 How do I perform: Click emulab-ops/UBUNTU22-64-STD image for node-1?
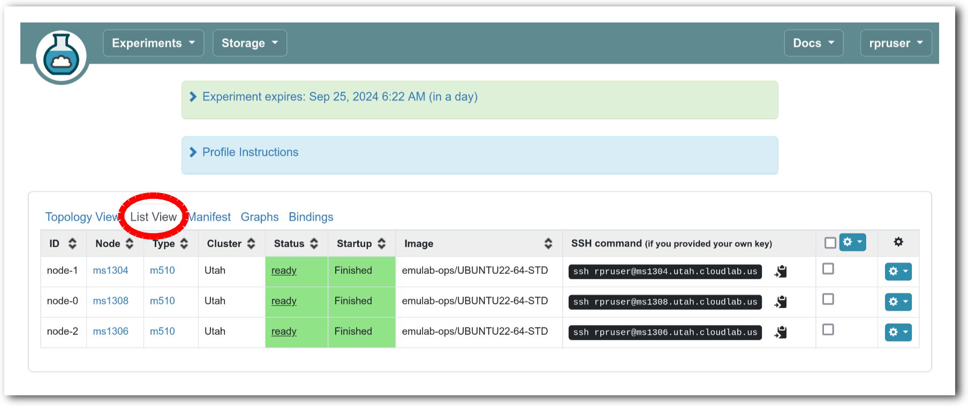click(x=475, y=271)
